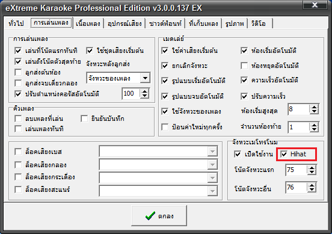
Task: Click the ตกลง confirm button
Action: (159, 215)
